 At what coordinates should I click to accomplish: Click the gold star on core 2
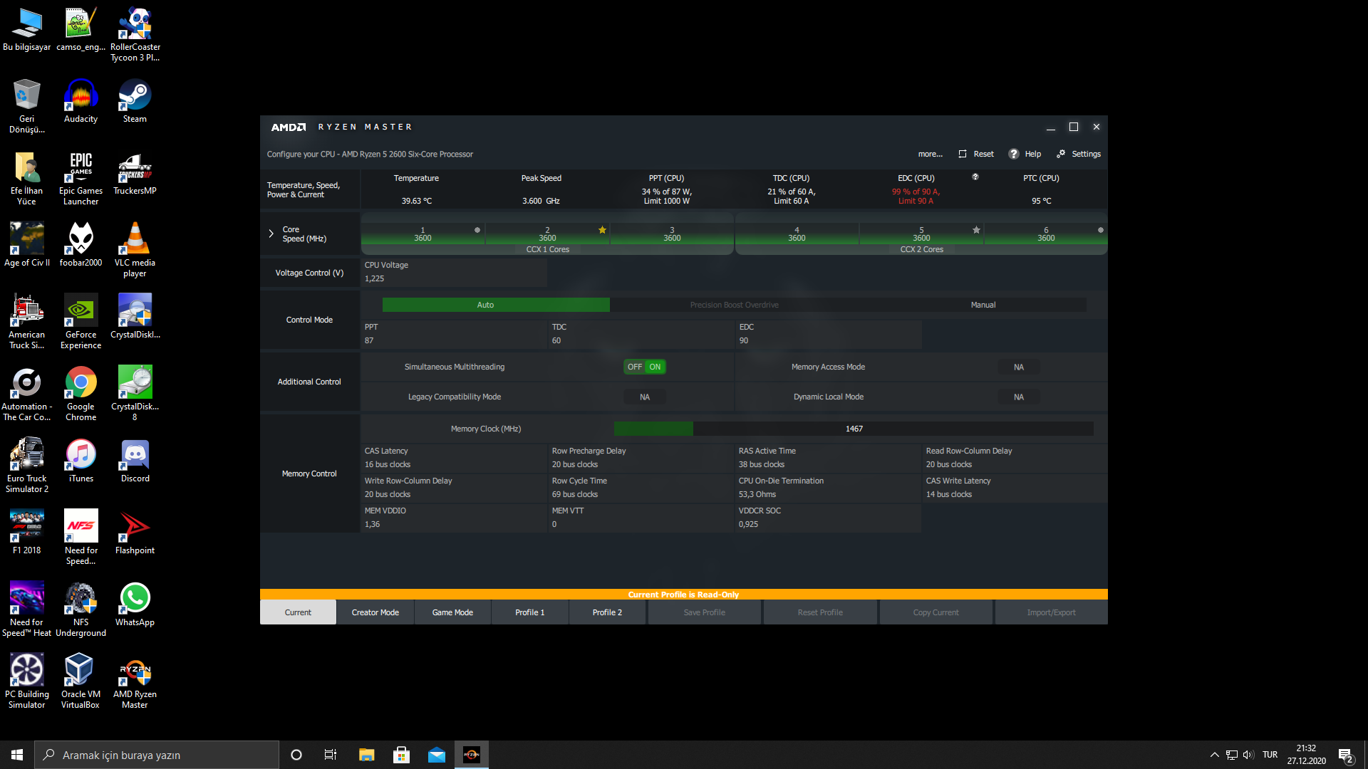tap(602, 230)
